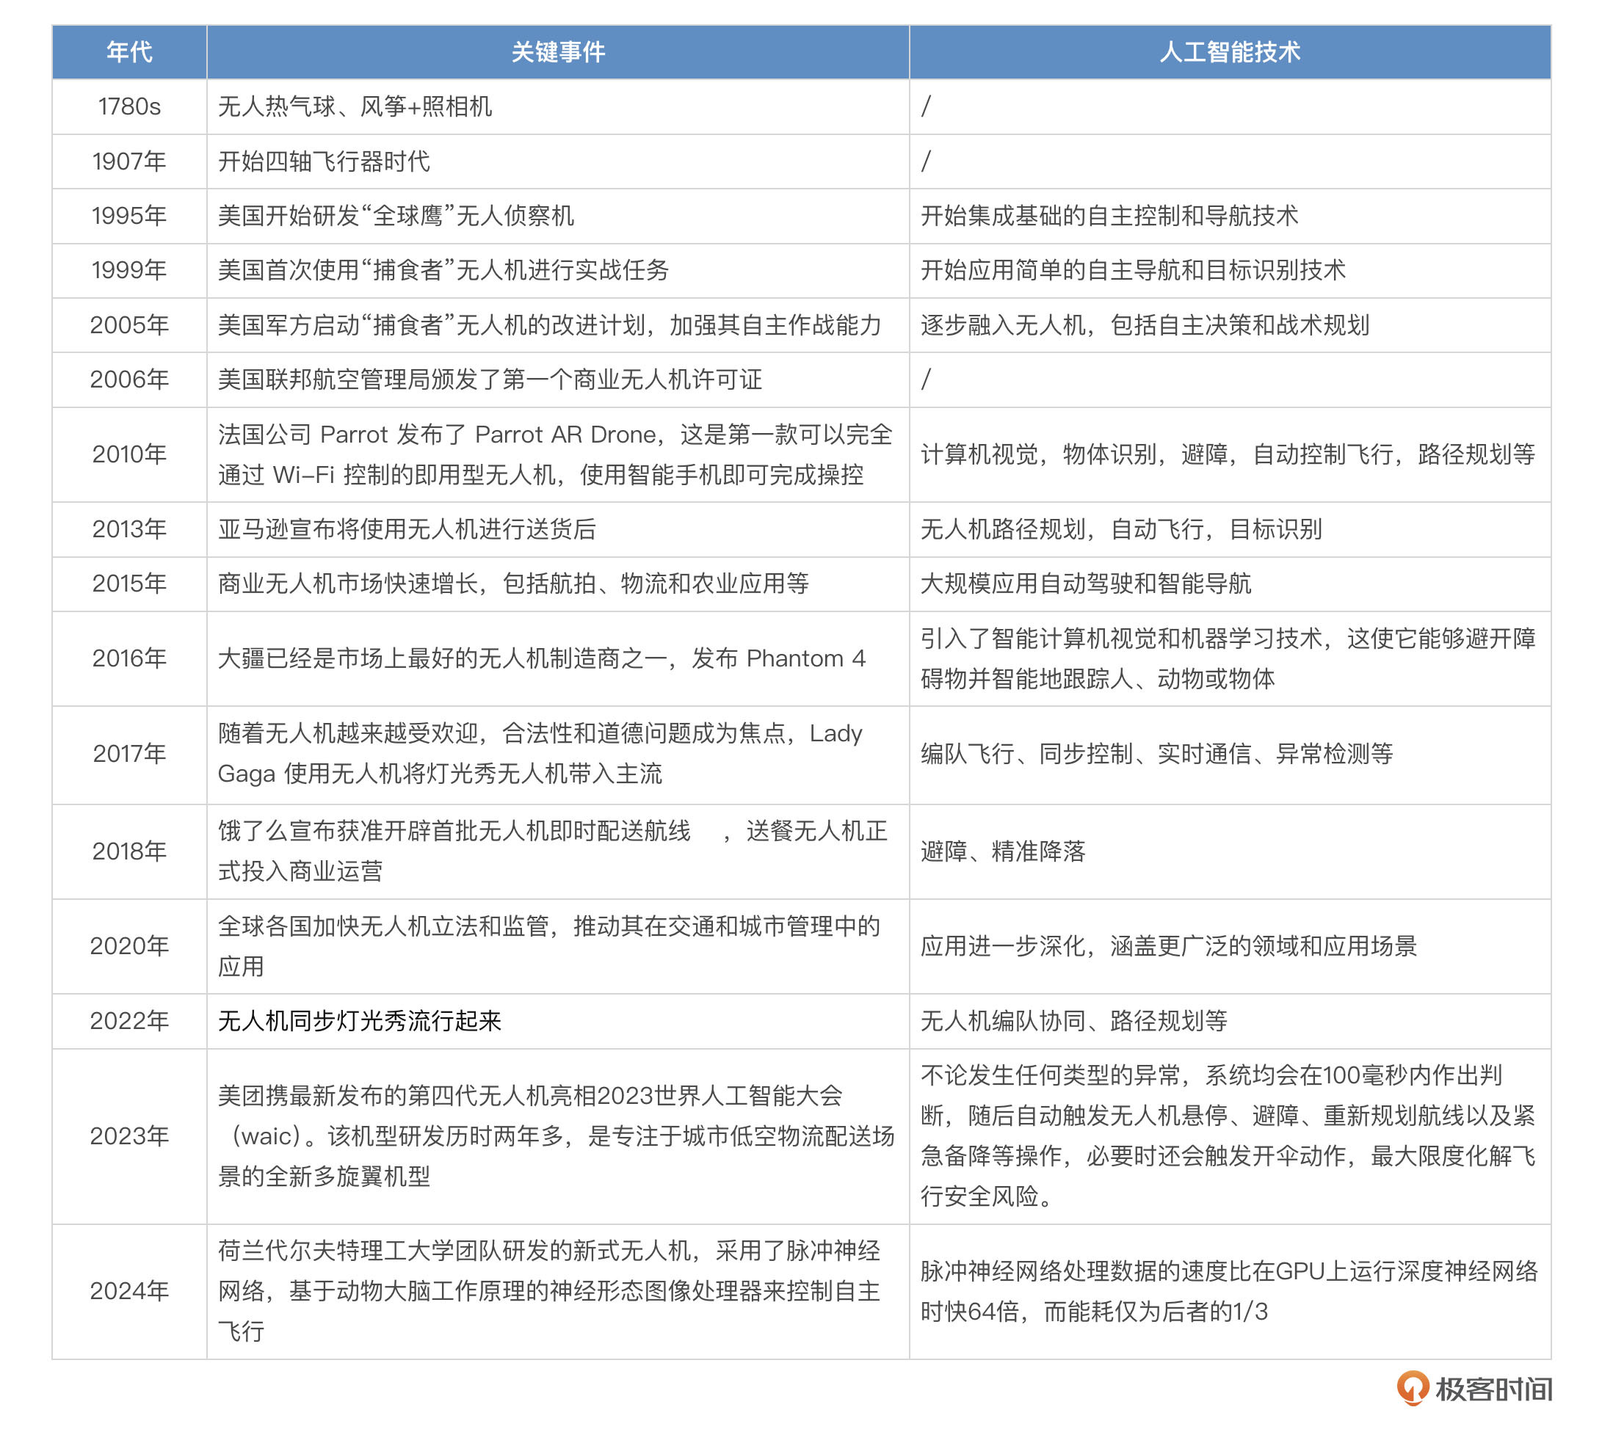Click the 亚马逊 delivery drone event cell
This screenshot has width=1602, height=1443.
click(x=407, y=529)
